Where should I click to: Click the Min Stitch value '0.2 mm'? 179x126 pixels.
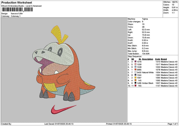point(145,48)
